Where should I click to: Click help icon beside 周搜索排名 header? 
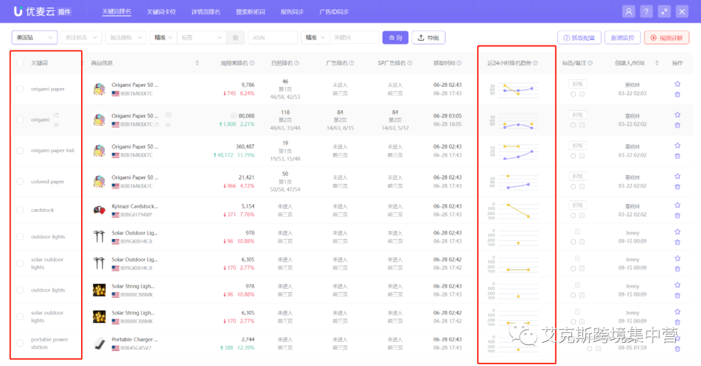point(252,63)
